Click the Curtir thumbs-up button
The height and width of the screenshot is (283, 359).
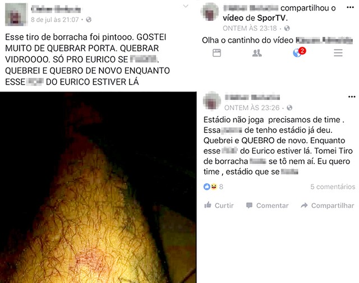(219, 205)
